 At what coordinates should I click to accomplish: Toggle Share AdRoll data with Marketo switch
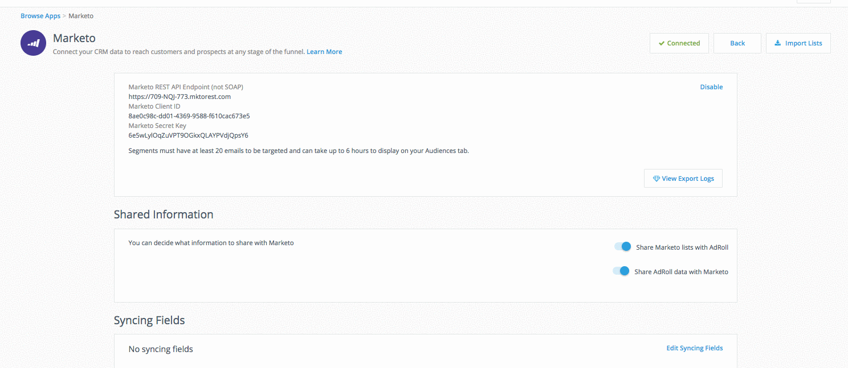click(621, 271)
